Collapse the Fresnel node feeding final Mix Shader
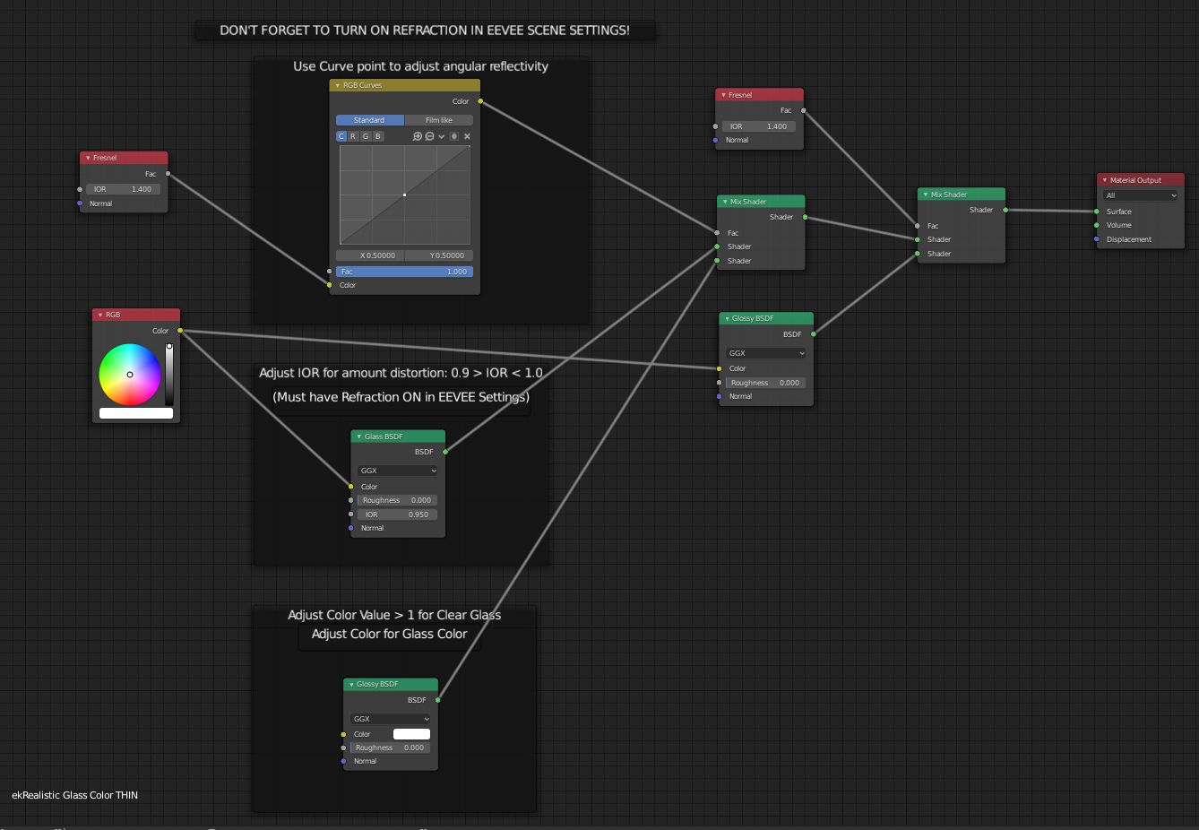Screen dimensions: 1199x830 723,95
